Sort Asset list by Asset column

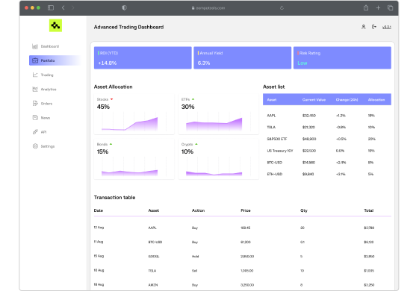272,99
